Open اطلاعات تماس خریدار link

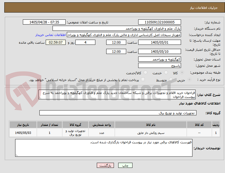tap(51, 35)
